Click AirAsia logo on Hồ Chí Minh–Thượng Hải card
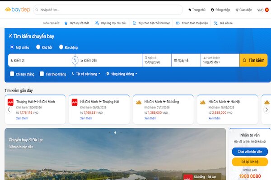The height and width of the screenshot is (180, 271). click(75, 102)
